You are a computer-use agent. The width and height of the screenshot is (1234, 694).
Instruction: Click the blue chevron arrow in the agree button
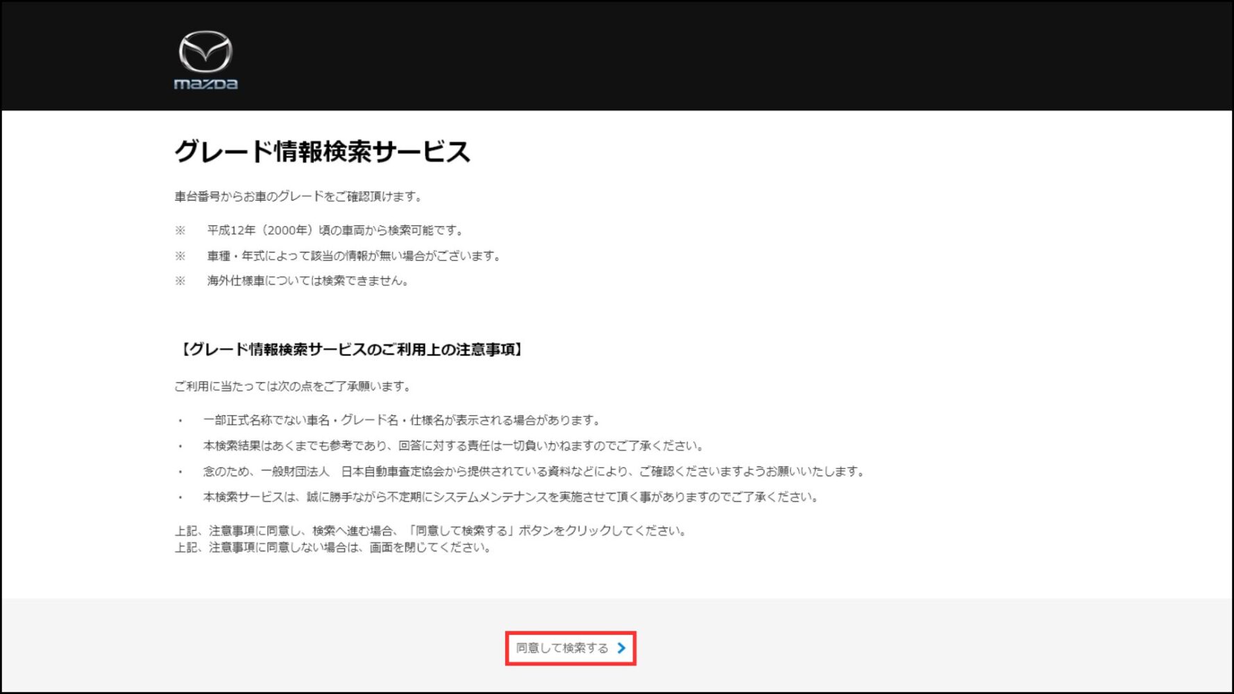pos(621,648)
